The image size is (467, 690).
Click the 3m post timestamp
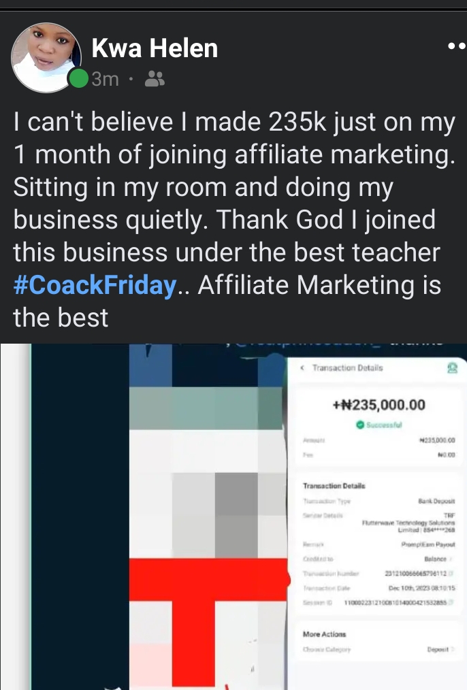(x=105, y=80)
